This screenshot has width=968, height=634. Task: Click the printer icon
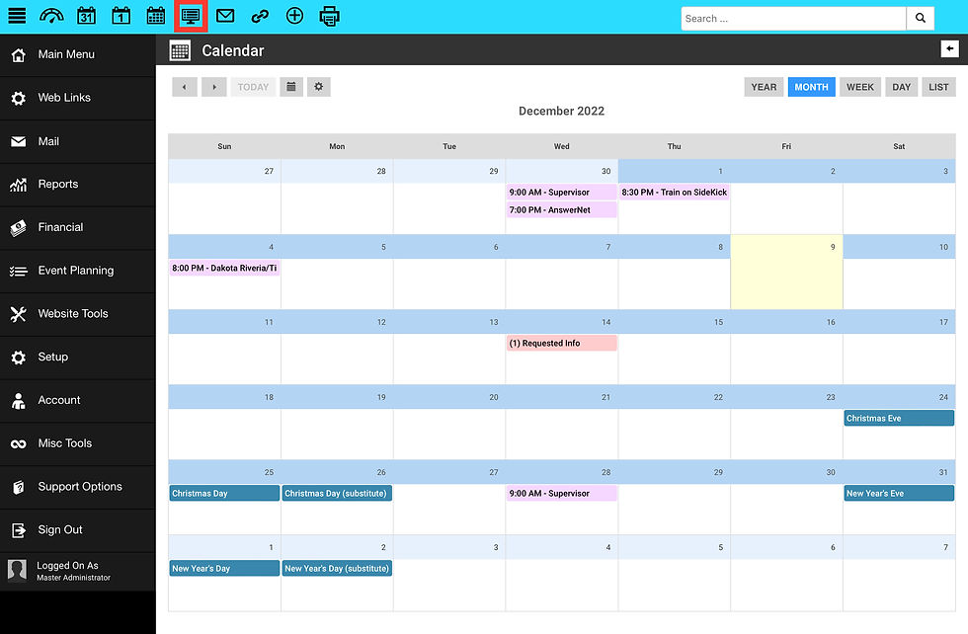pyautogui.click(x=329, y=16)
